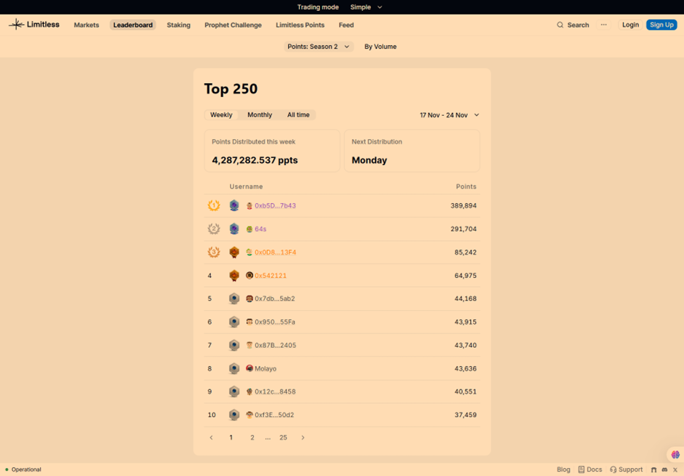Switch leaderboard to Monthly view
This screenshot has height=476, width=684.
259,114
